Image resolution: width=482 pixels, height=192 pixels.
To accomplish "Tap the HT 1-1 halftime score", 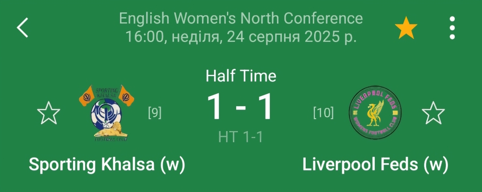I will (241, 137).
